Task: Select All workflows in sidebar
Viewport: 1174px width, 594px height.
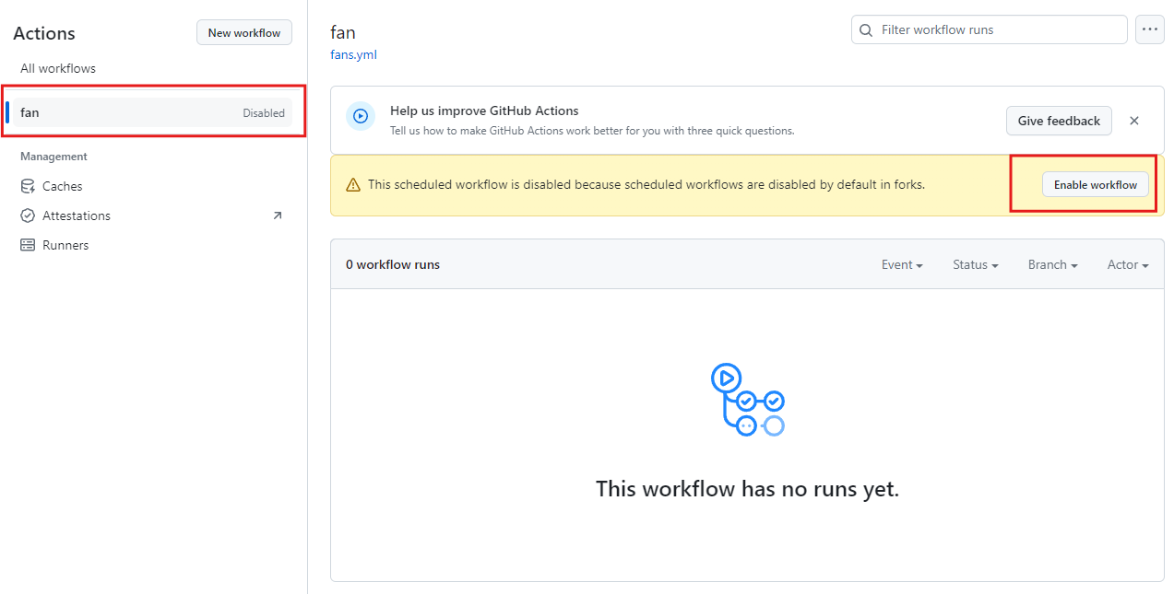Action: (58, 68)
